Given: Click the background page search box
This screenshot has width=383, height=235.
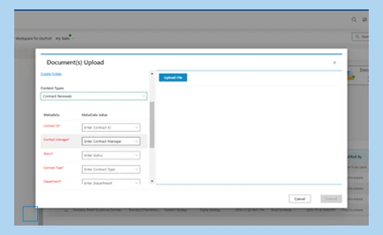Looking at the screenshot, I should (x=360, y=37).
